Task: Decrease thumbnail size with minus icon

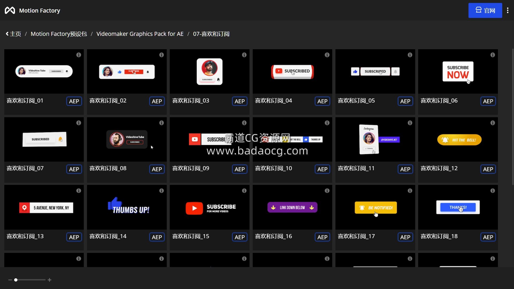Action: click(10, 280)
